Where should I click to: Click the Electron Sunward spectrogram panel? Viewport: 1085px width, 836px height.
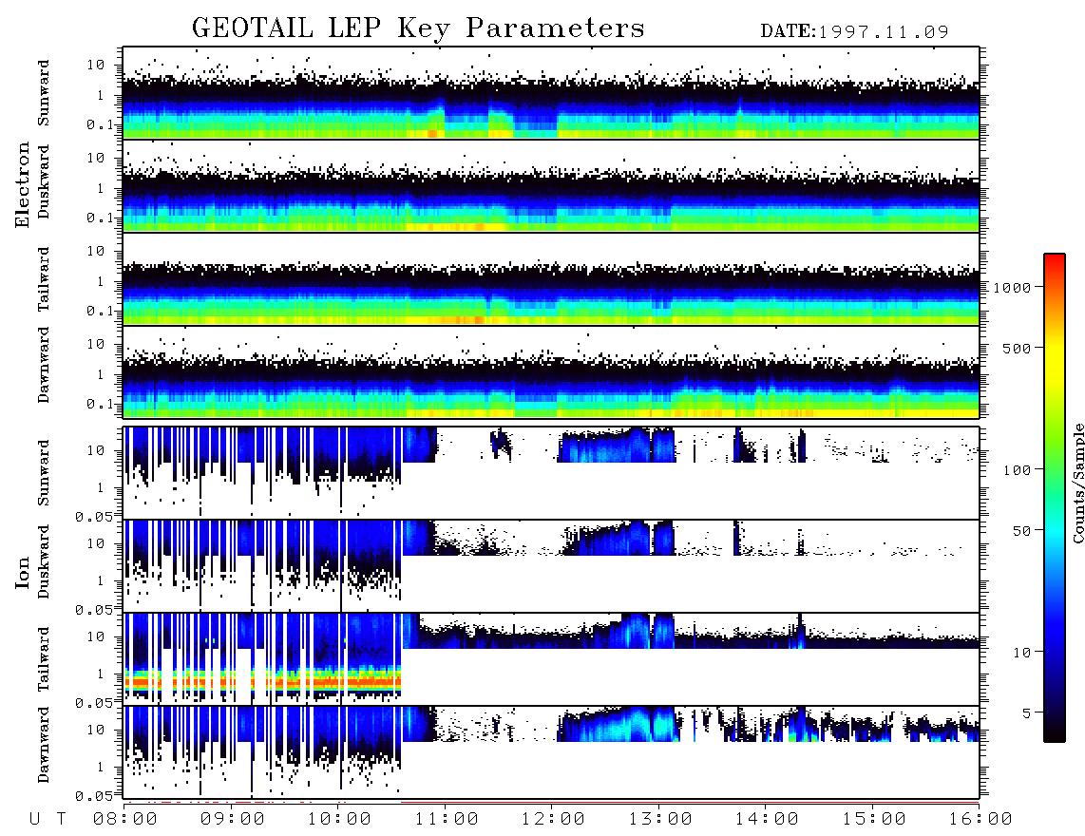coord(551,93)
